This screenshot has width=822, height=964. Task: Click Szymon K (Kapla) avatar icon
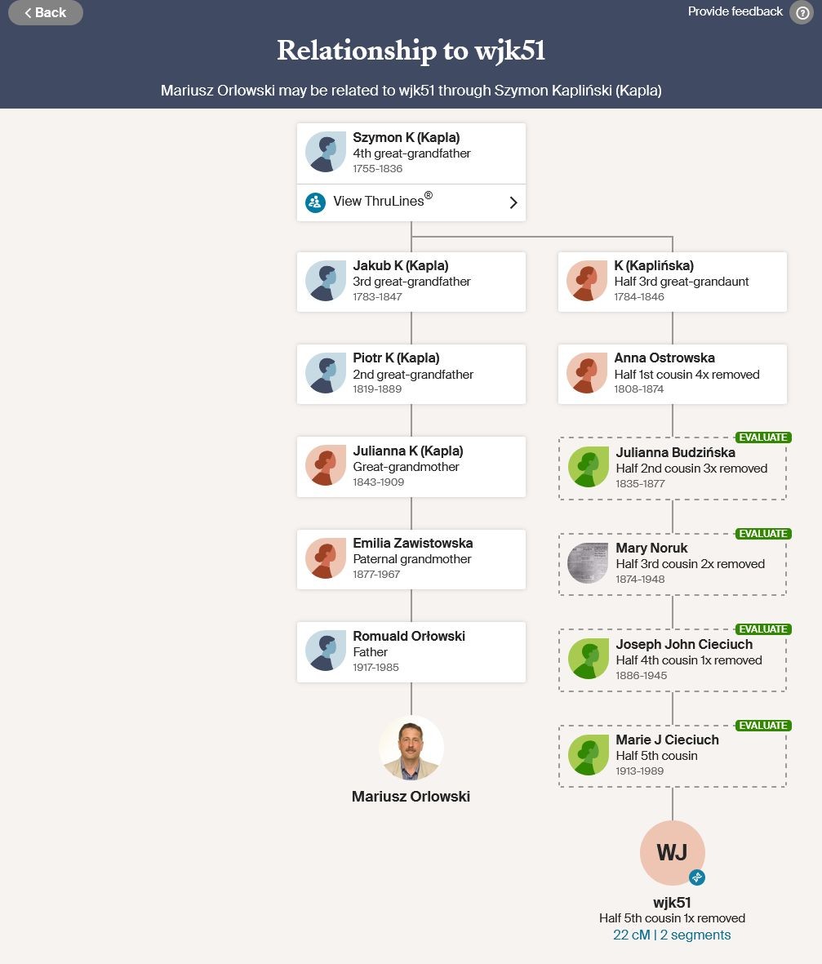pos(326,153)
